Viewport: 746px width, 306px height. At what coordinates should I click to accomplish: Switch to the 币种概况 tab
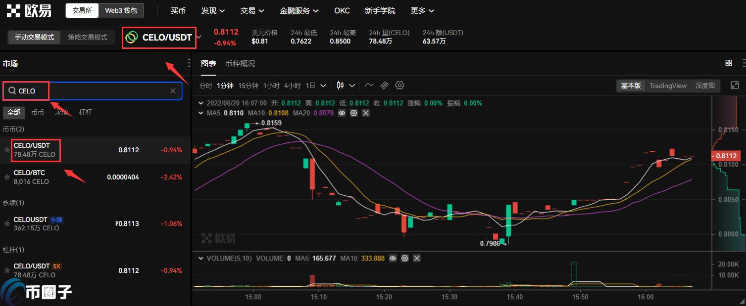pos(240,63)
